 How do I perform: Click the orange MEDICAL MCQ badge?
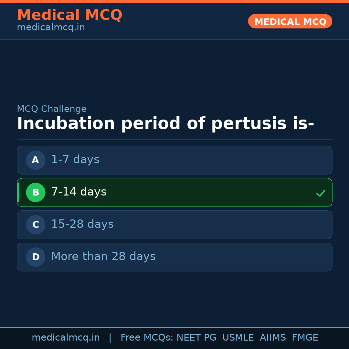tap(290, 21)
